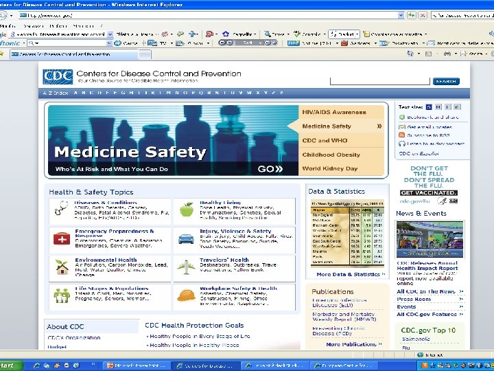The image size is (494, 371).
Task: Open the Press Room link
Action: [x=414, y=299]
